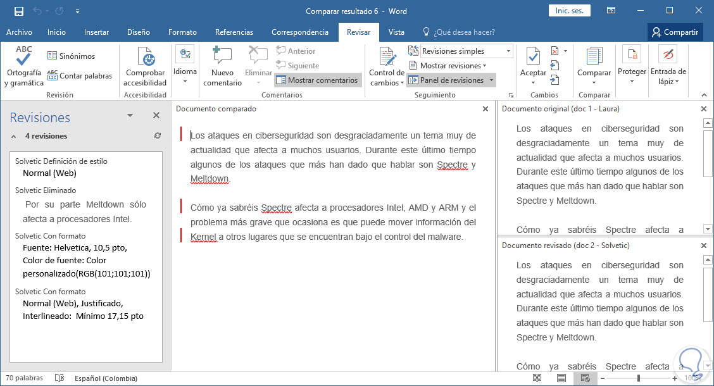Switch to the Insertar tab

click(96, 32)
